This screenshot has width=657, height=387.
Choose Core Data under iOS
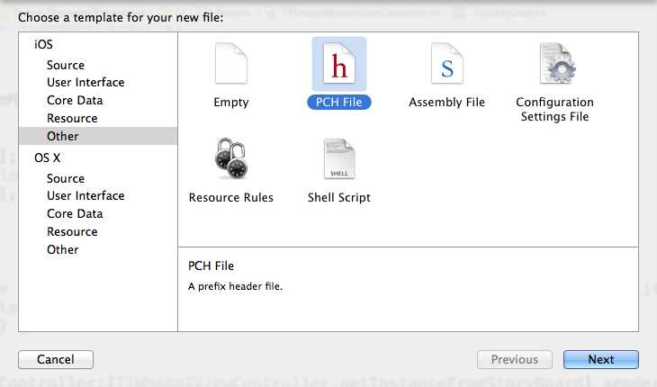coord(75,101)
